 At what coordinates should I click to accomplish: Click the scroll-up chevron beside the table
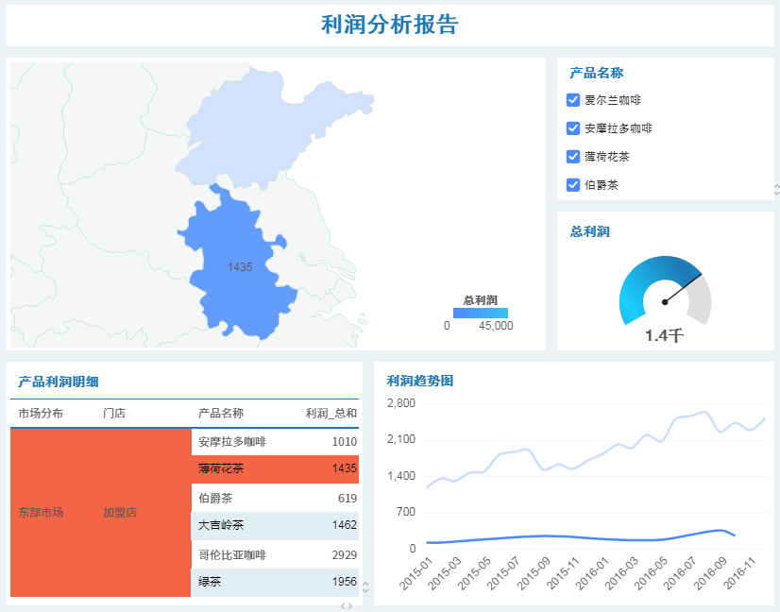point(365,584)
